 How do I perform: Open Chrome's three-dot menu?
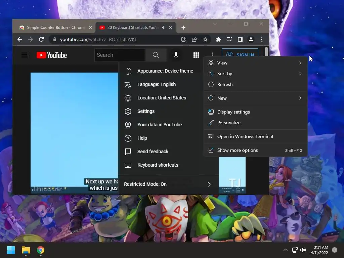click(x=262, y=40)
